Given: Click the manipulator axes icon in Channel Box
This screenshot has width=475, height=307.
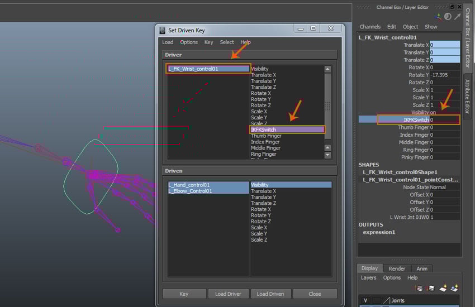Looking at the screenshot, I should (439, 17).
